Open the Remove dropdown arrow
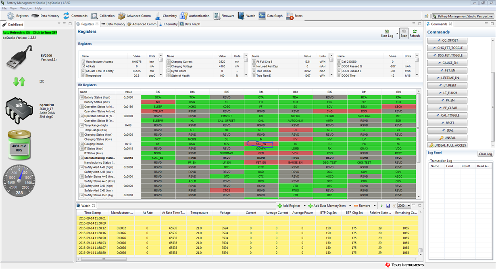 point(375,206)
